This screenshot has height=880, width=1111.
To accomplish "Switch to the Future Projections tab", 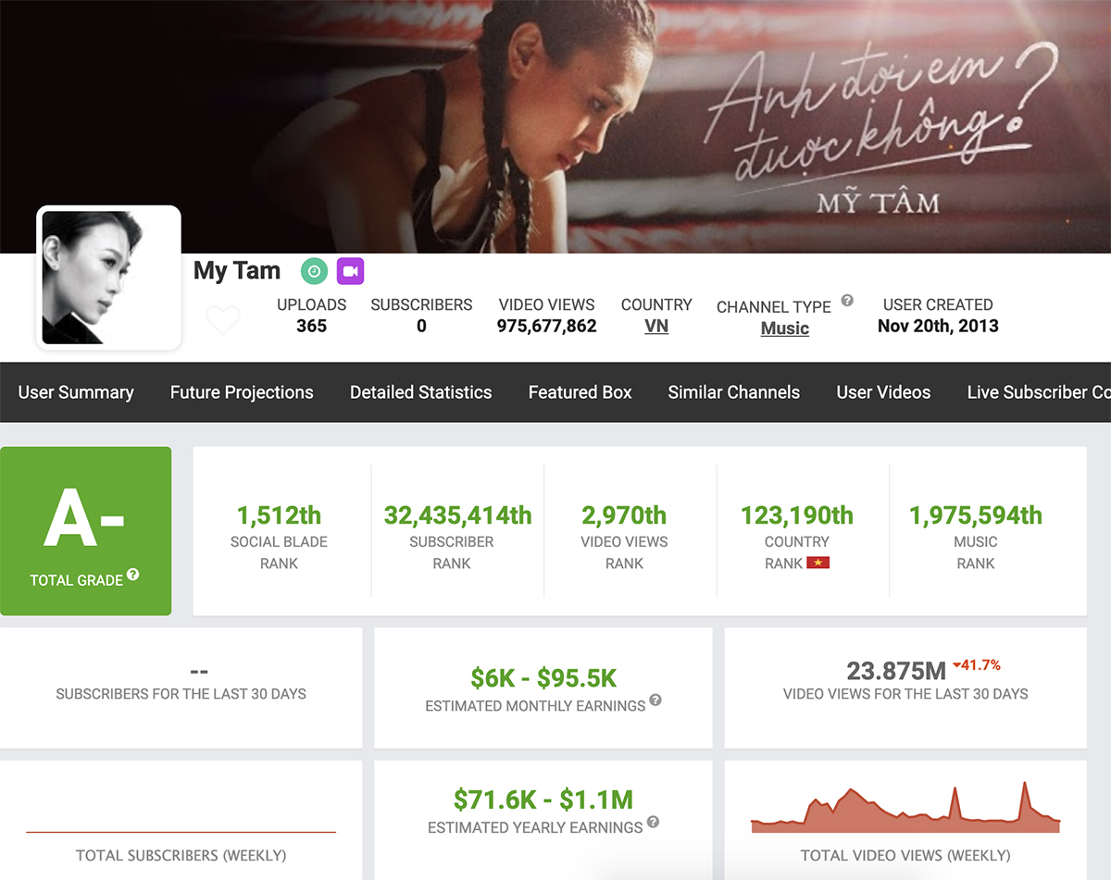I will (242, 392).
